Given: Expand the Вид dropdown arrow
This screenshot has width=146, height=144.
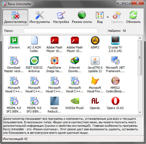Looking at the screenshot, I should (x=108, y=17).
